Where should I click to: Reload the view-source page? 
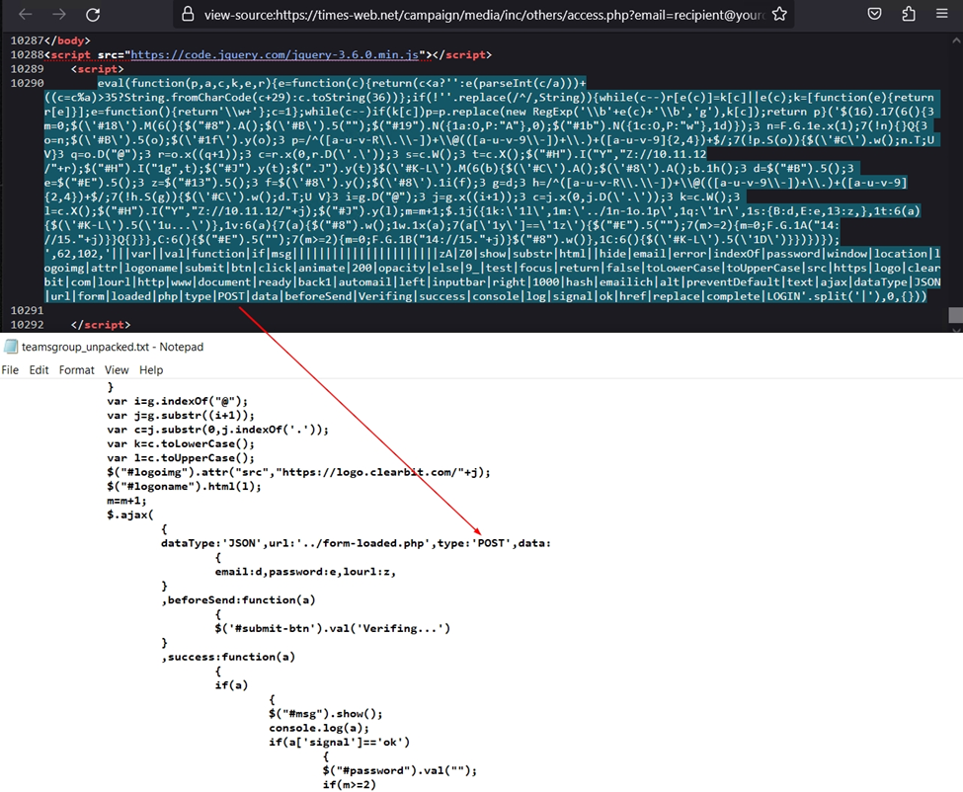pos(93,14)
